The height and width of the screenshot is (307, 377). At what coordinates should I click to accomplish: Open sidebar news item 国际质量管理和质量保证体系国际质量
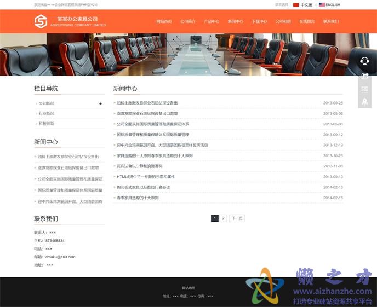[x=70, y=190]
